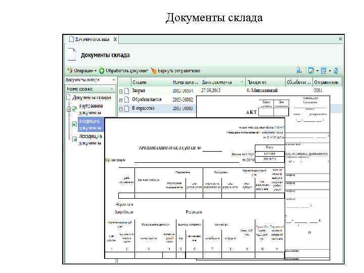Click the Обработать документ button

point(124,71)
